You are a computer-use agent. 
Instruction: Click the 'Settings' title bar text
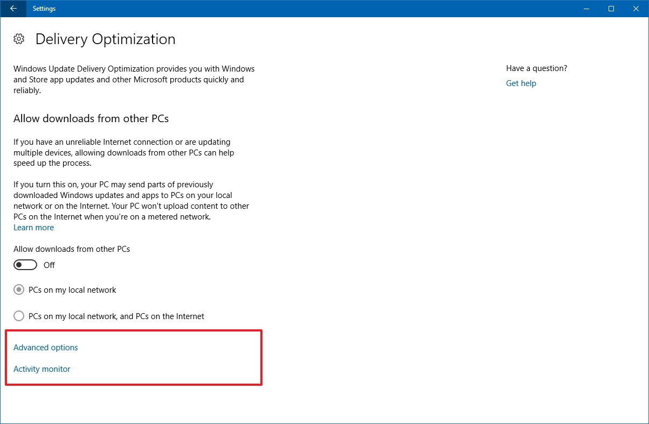(44, 9)
